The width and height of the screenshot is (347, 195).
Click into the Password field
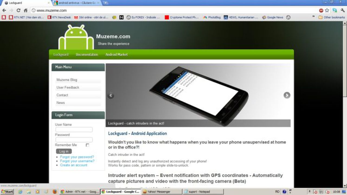point(74,140)
